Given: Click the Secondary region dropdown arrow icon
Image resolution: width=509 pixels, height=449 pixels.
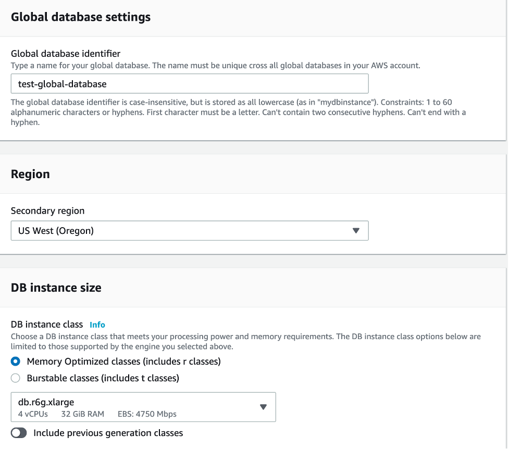Looking at the screenshot, I should [356, 231].
